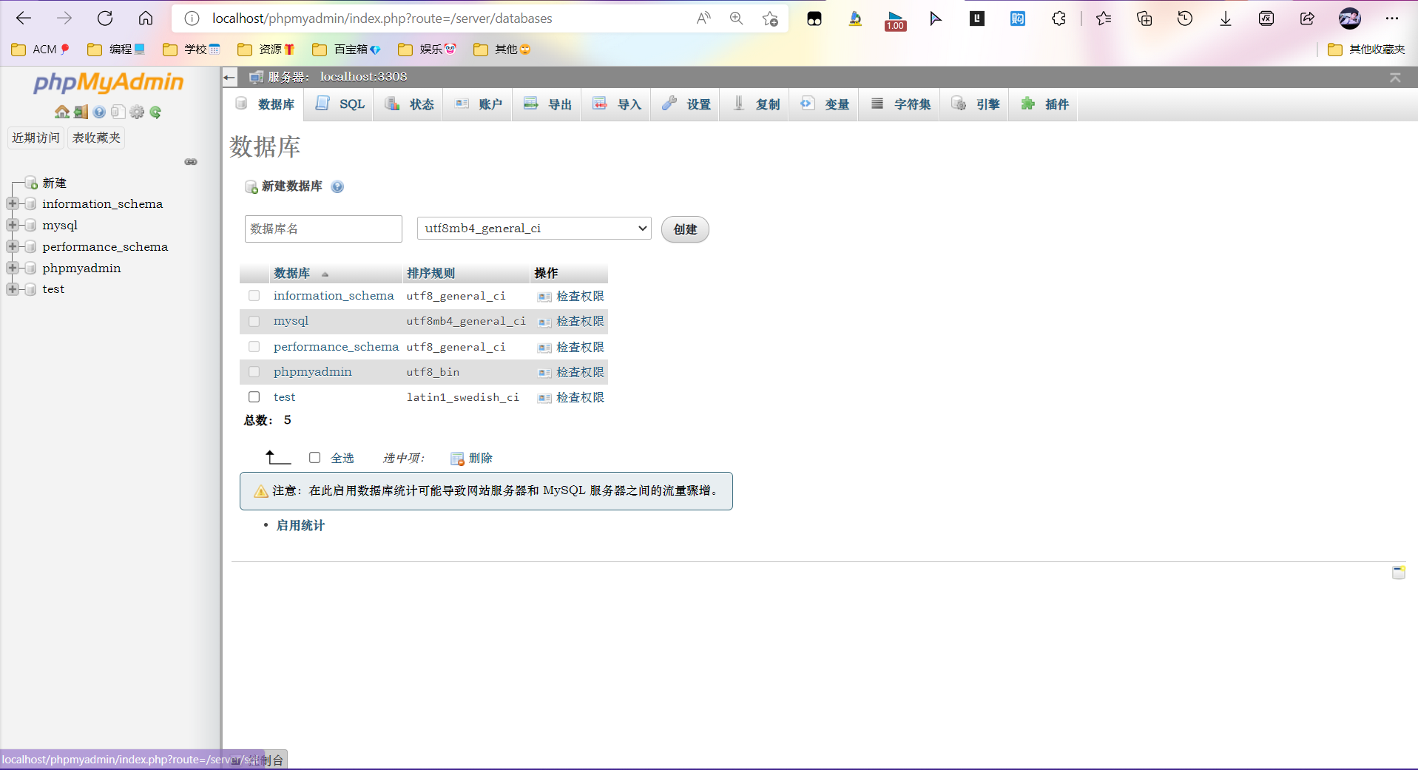Click the browser refresh icon
The height and width of the screenshot is (770, 1418).
[105, 18]
